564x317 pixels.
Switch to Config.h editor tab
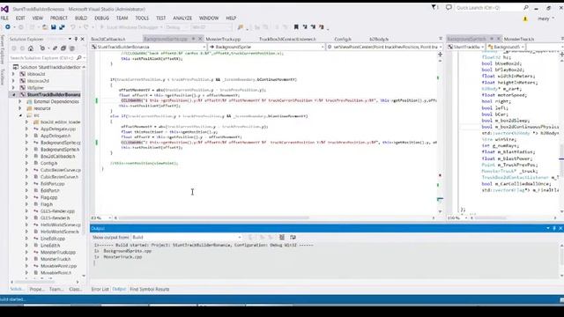click(x=343, y=39)
